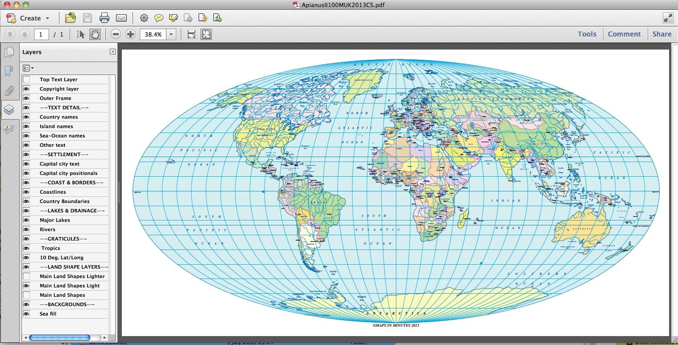The image size is (678, 345).
Task: Collapse the Layers panel arrow button
Action: tap(112, 52)
